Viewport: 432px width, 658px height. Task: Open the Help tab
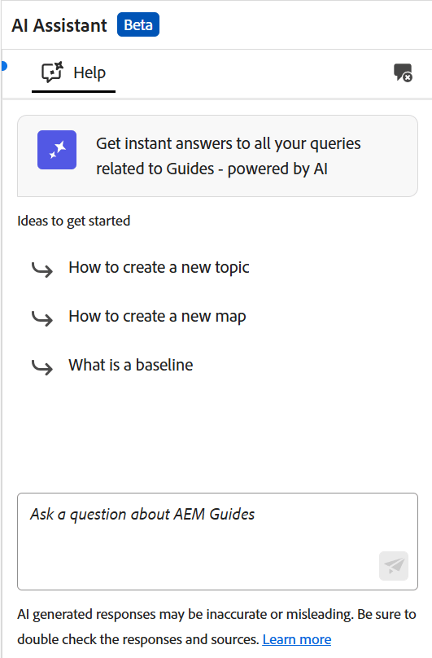point(73,73)
